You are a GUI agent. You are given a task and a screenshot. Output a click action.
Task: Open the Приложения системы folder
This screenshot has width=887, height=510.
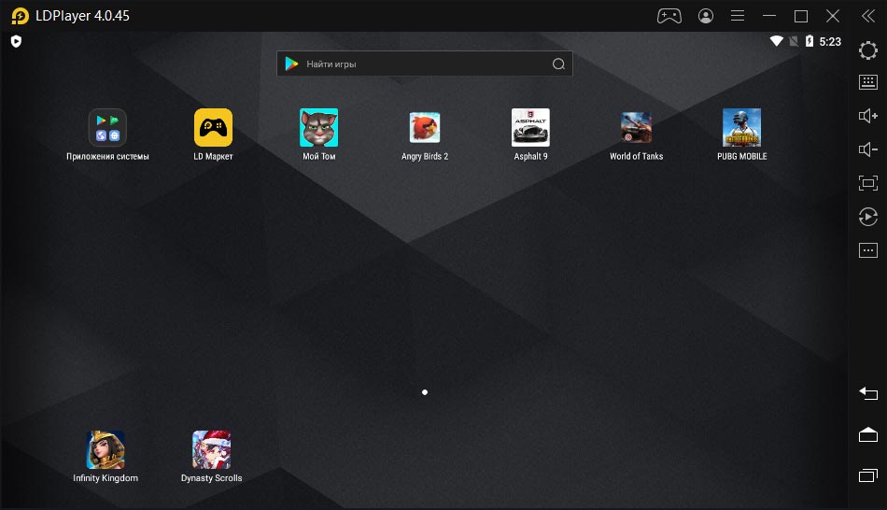click(107, 127)
